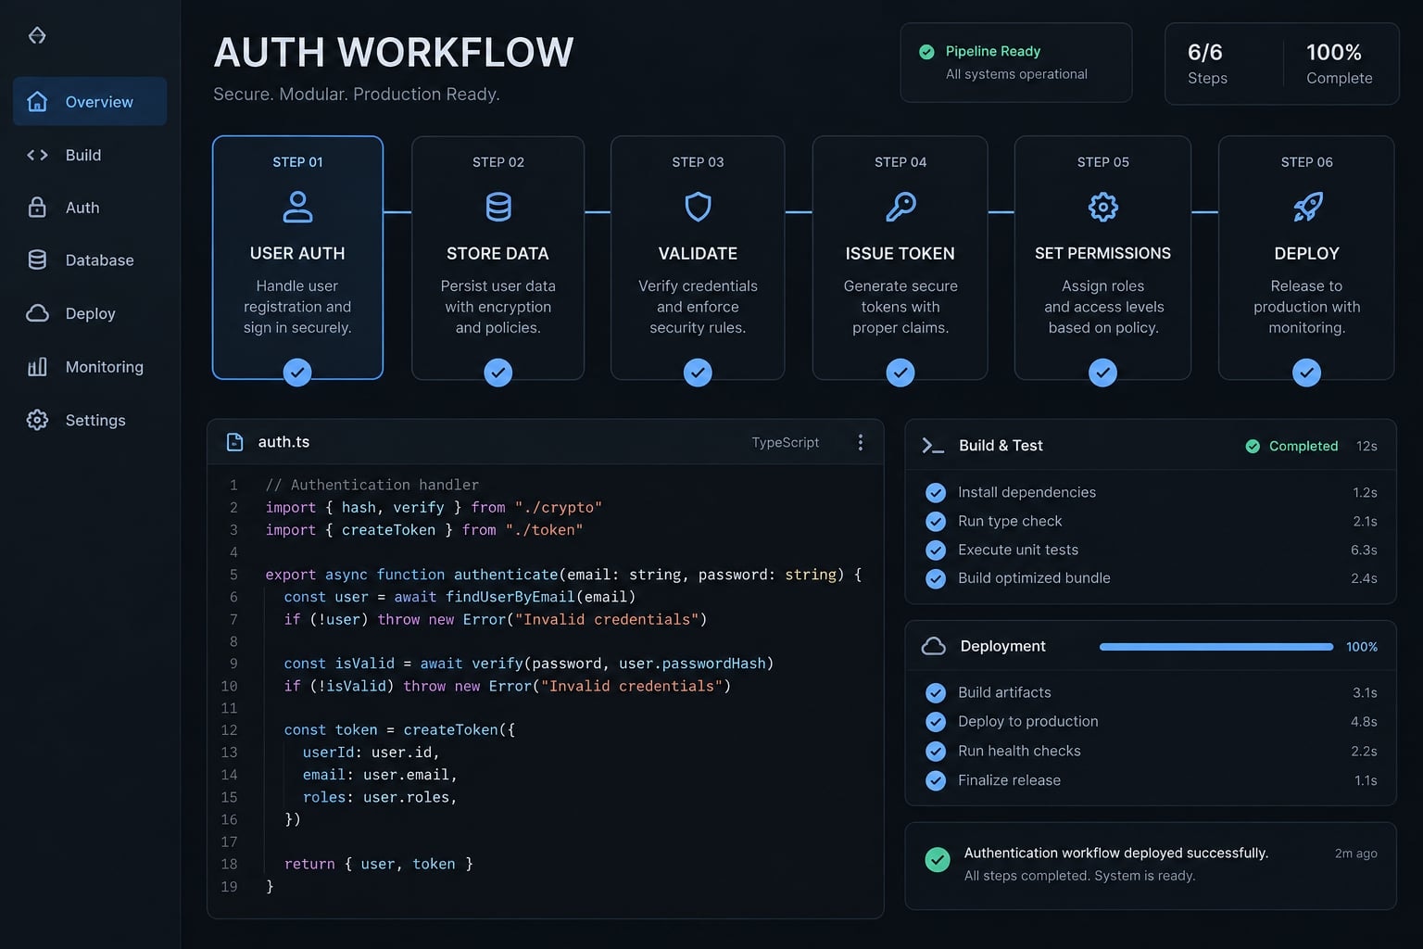
Task: Click the cloud icon in Deployment panel
Action: click(x=934, y=646)
